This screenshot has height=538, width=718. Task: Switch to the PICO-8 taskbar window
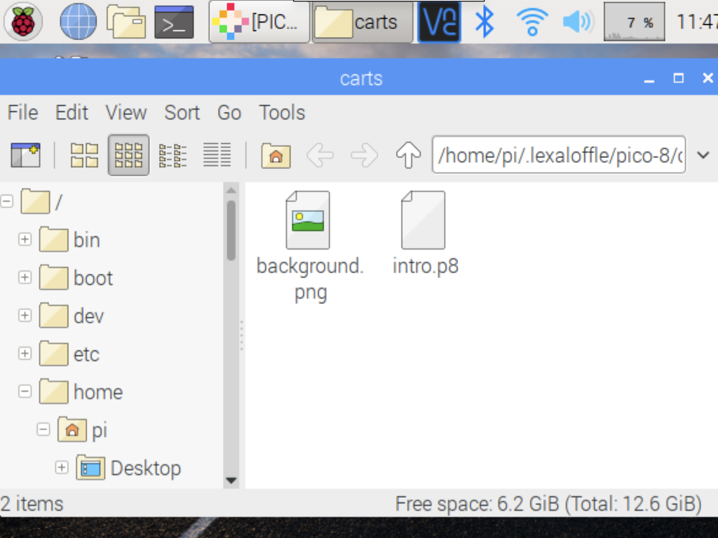click(x=259, y=22)
